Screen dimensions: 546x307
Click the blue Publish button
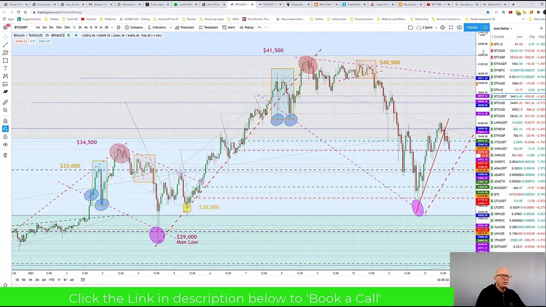point(472,27)
